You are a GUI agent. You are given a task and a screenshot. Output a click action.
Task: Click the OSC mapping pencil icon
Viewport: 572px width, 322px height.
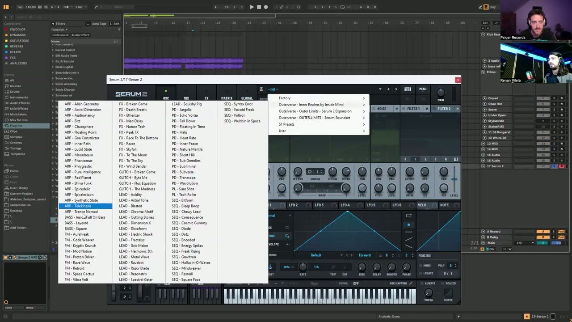pos(410,283)
